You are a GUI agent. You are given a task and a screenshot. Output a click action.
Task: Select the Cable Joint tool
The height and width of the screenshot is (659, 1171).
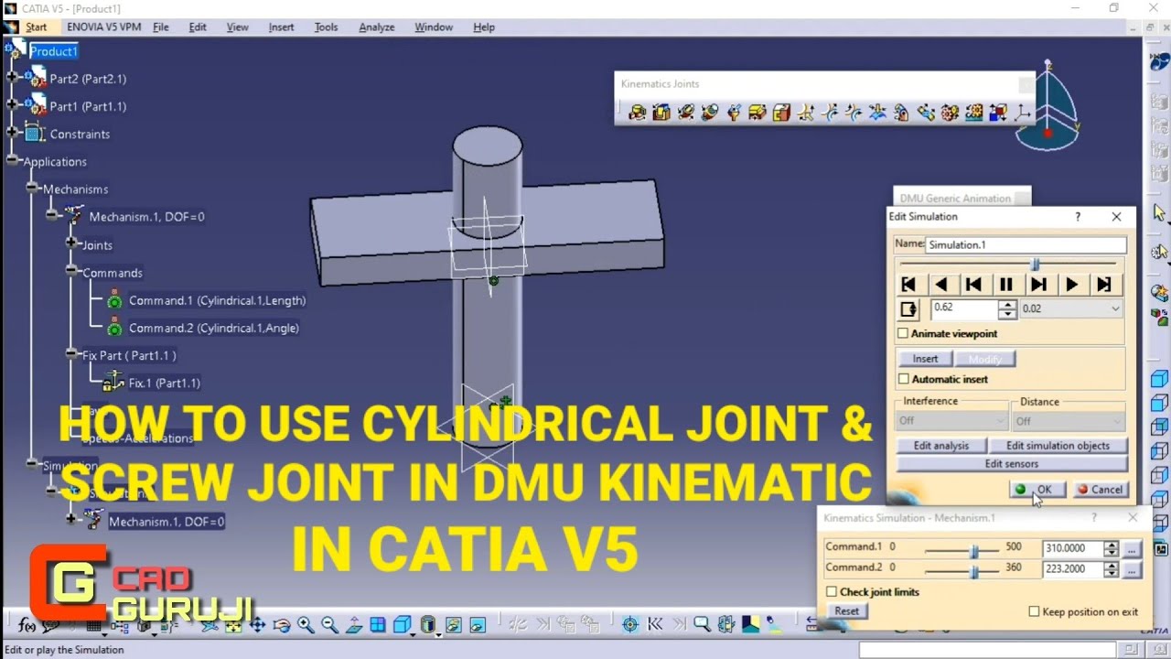tap(997, 113)
